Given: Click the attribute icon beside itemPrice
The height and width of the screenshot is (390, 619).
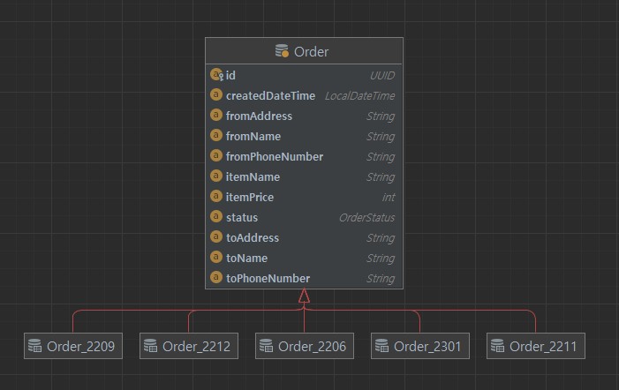Looking at the screenshot, I should [x=216, y=197].
